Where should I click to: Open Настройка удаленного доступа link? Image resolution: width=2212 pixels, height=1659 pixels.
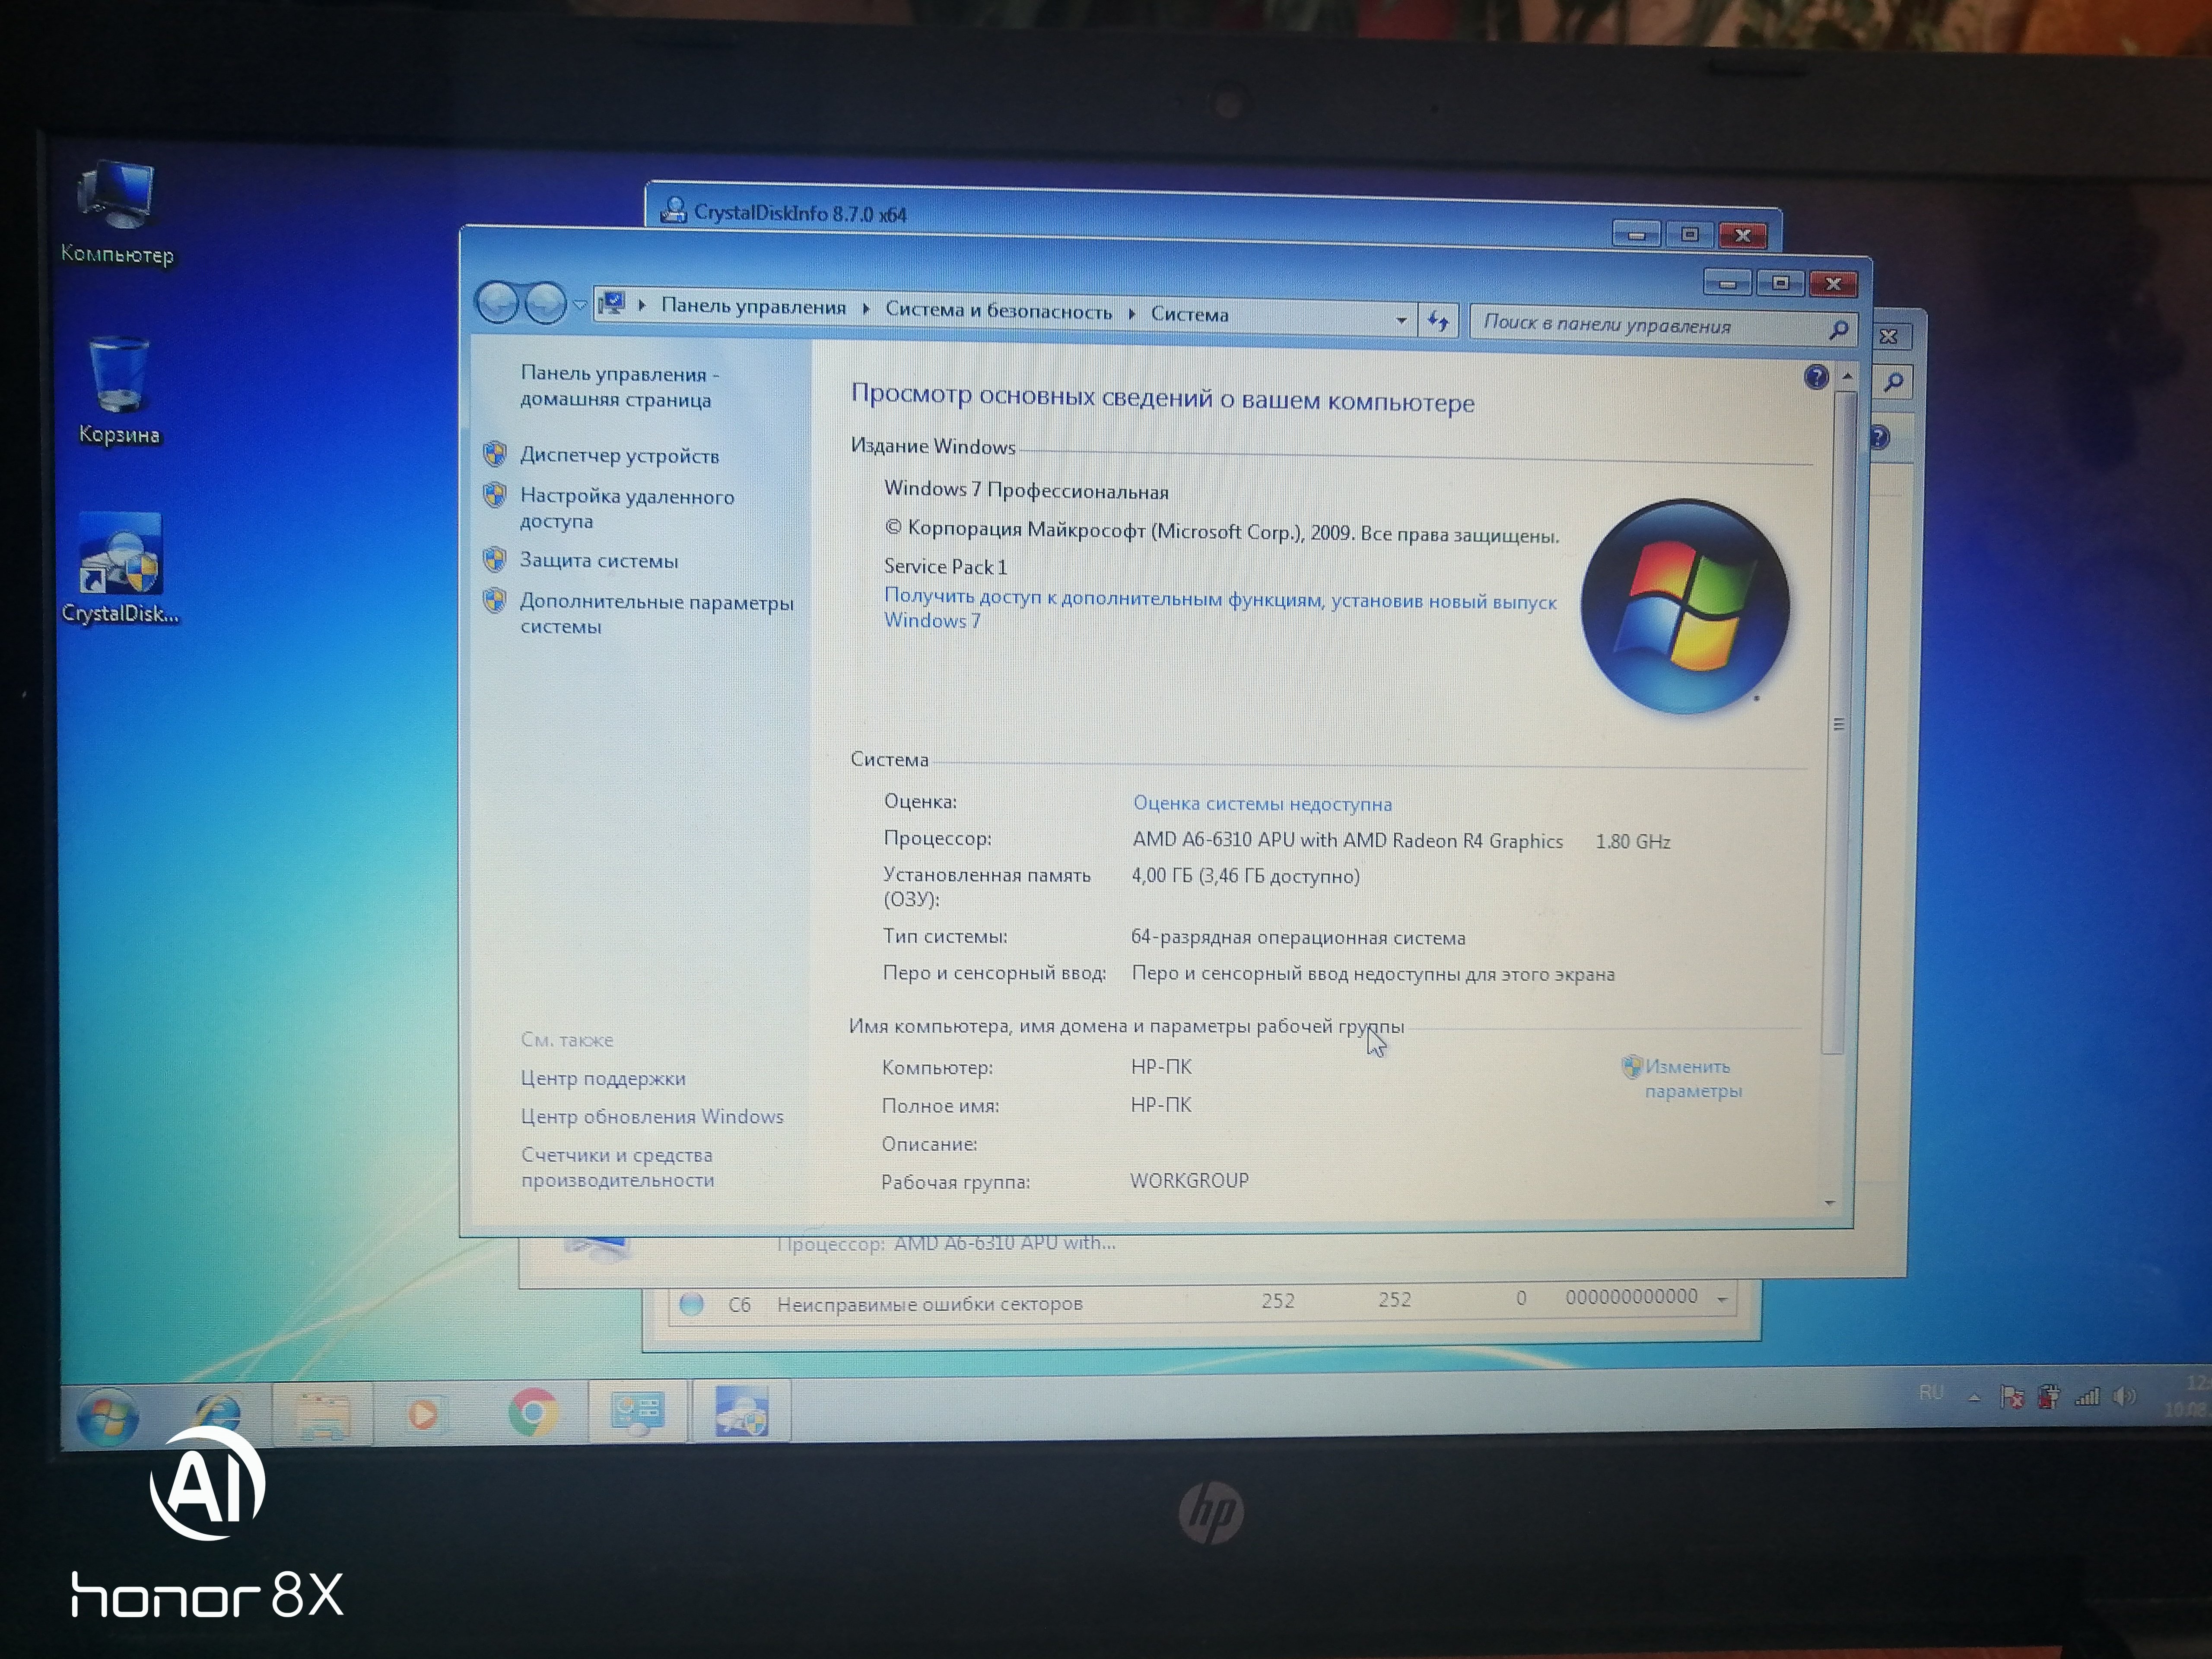click(627, 508)
